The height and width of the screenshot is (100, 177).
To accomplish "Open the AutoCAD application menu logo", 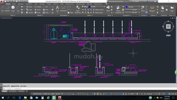I will point(2,2).
